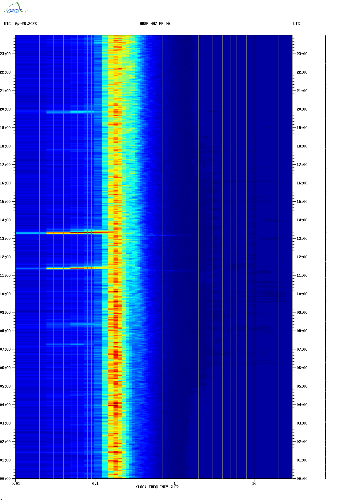
Task: Click the 1 Hz frequency axis label
Action: [175, 483]
